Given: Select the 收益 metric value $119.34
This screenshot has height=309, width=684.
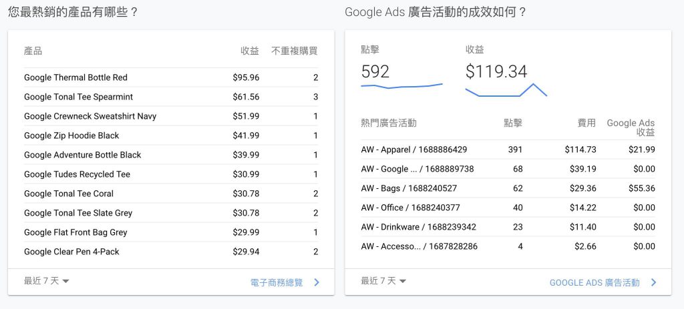Looking at the screenshot, I should (x=496, y=71).
